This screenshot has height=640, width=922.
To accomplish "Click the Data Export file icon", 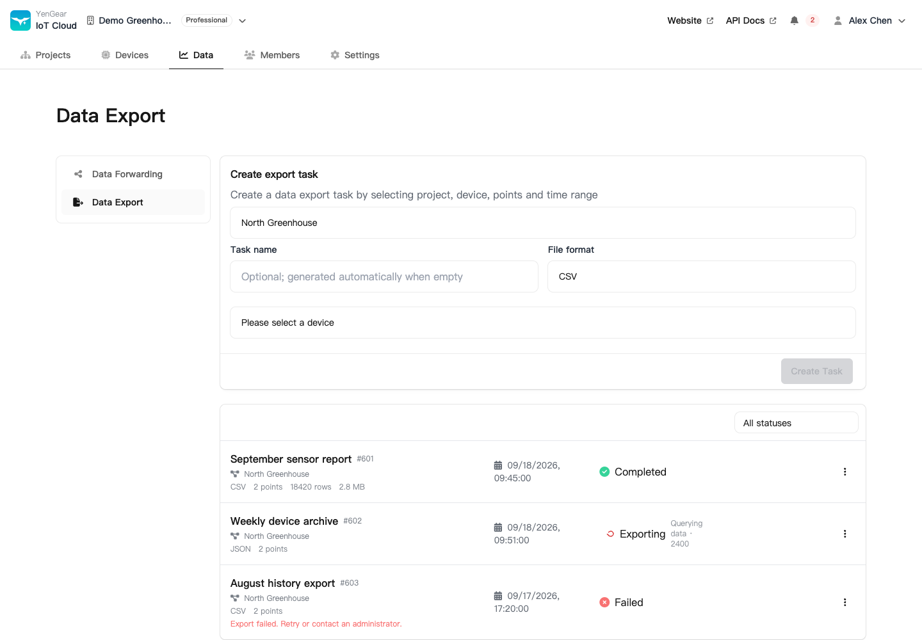I will click(x=78, y=202).
